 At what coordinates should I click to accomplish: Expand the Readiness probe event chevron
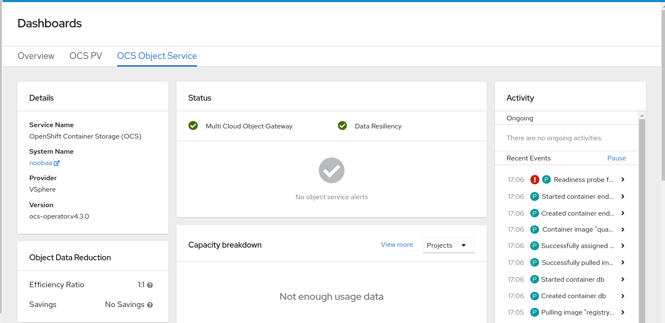pyautogui.click(x=623, y=179)
